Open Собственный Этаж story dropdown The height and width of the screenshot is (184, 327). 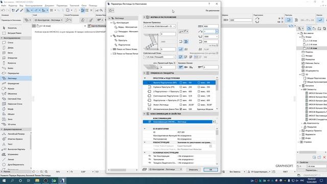point(159,57)
